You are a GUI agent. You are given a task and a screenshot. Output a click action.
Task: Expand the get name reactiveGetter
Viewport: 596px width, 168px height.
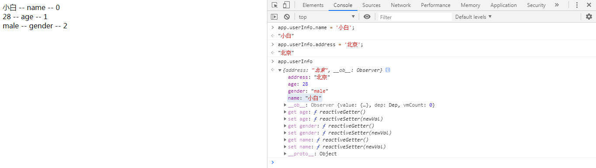[285, 140]
